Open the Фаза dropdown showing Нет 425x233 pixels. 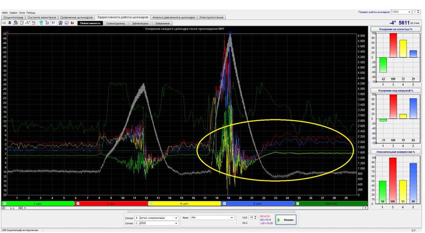click(212, 218)
